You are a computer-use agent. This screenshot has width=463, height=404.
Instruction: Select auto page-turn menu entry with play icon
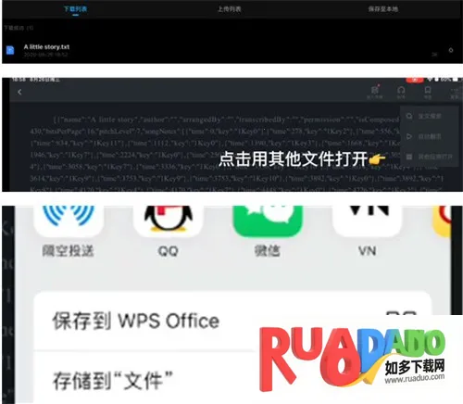point(429,136)
